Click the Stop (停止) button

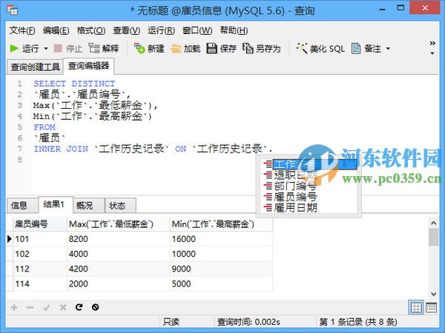68,48
